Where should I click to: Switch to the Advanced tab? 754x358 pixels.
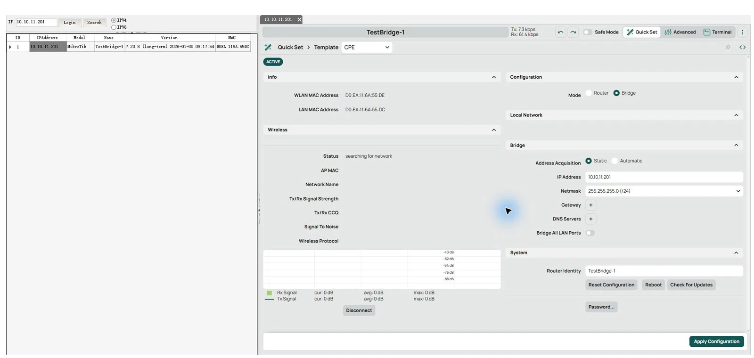tap(680, 32)
